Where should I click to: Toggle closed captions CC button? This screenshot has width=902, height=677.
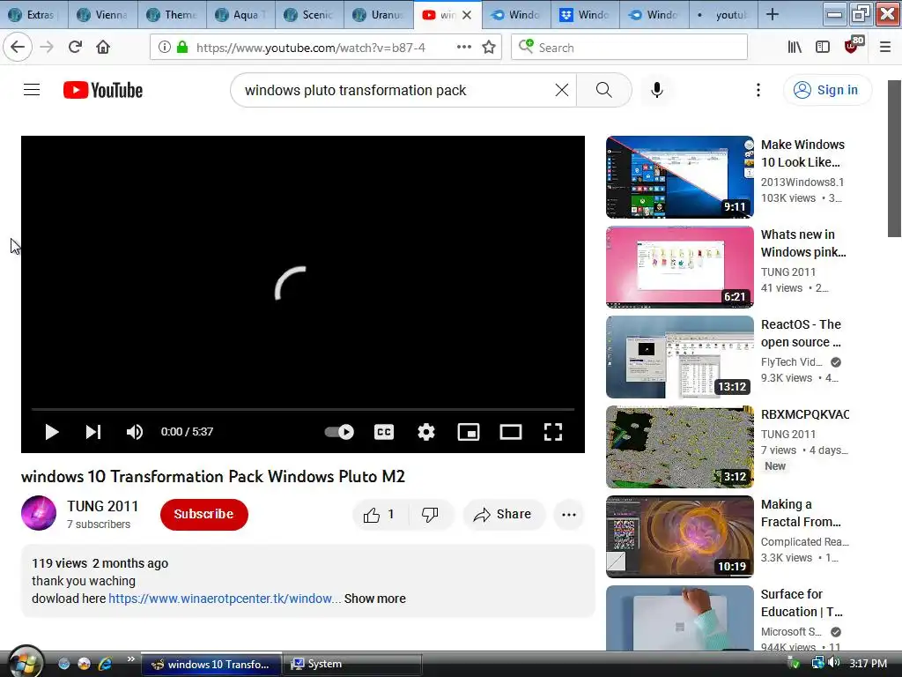coord(384,432)
